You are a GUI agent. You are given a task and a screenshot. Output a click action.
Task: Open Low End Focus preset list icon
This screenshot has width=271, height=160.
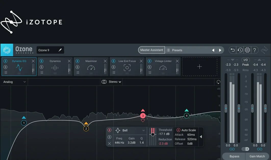click(113, 73)
